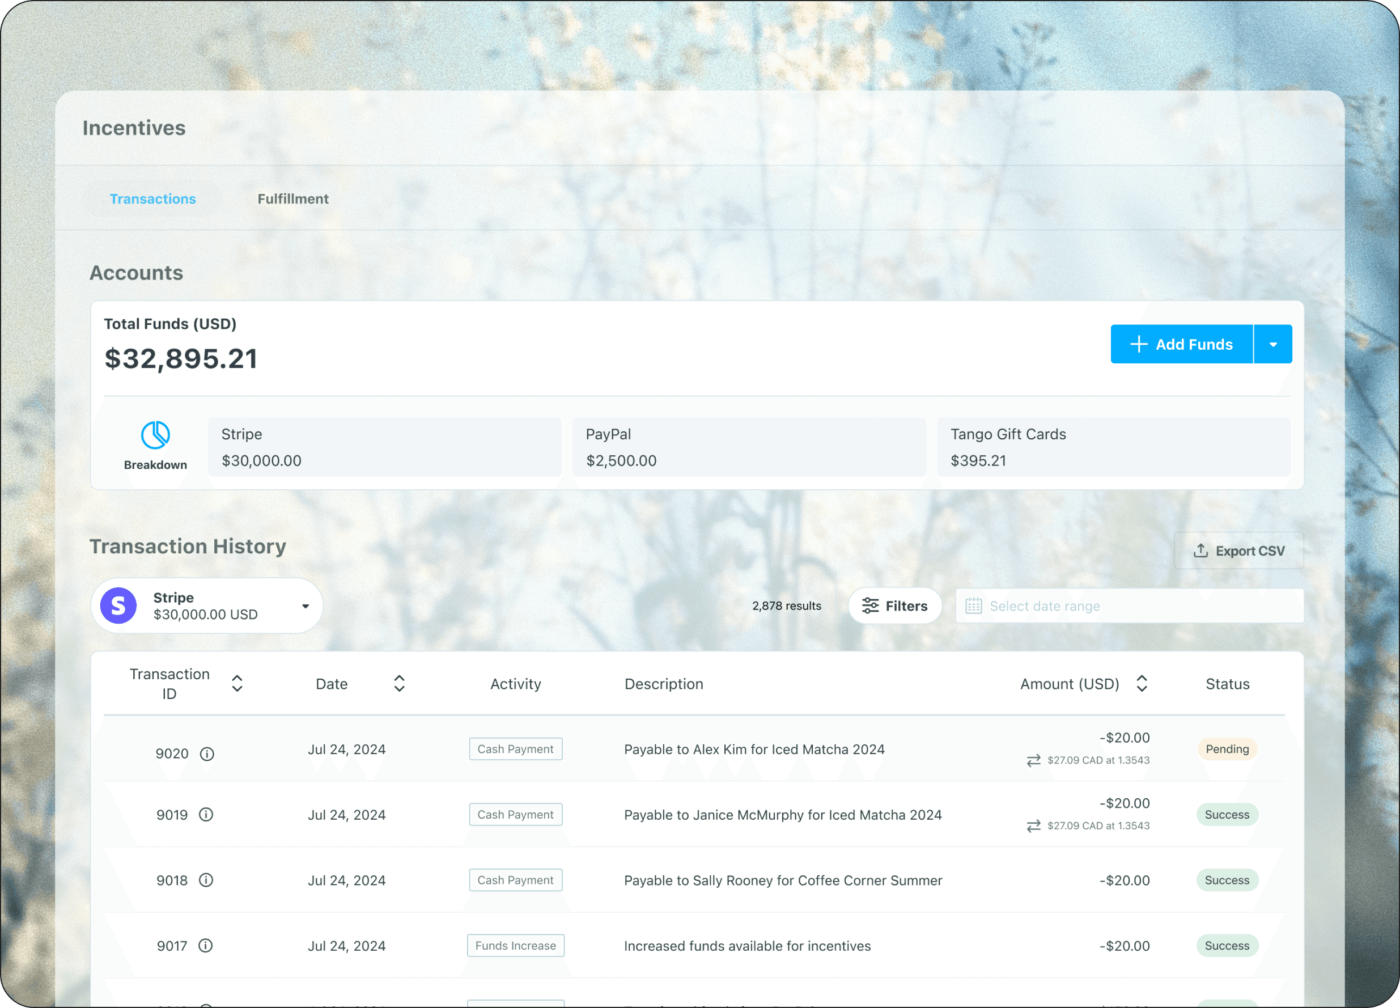Expand the Stripe account selector
The width and height of the screenshot is (1400, 1008).
pyautogui.click(x=306, y=606)
